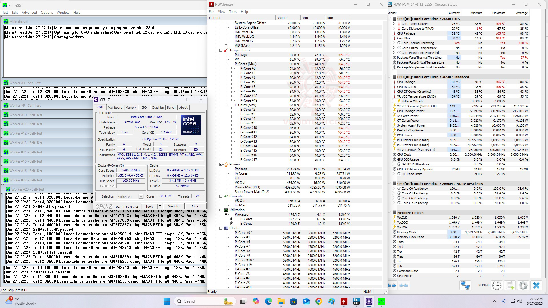The width and height of the screenshot is (548, 308).
Task: Collapse the Temperatures tree node
Action: pos(221,50)
